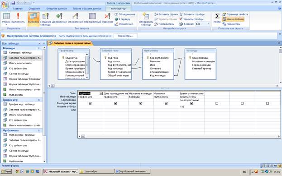Image resolution: width=282 pixels, height=176 pixels.
Task: Open Главная ribbon tab
Action: pyautogui.click(x=18, y=9)
